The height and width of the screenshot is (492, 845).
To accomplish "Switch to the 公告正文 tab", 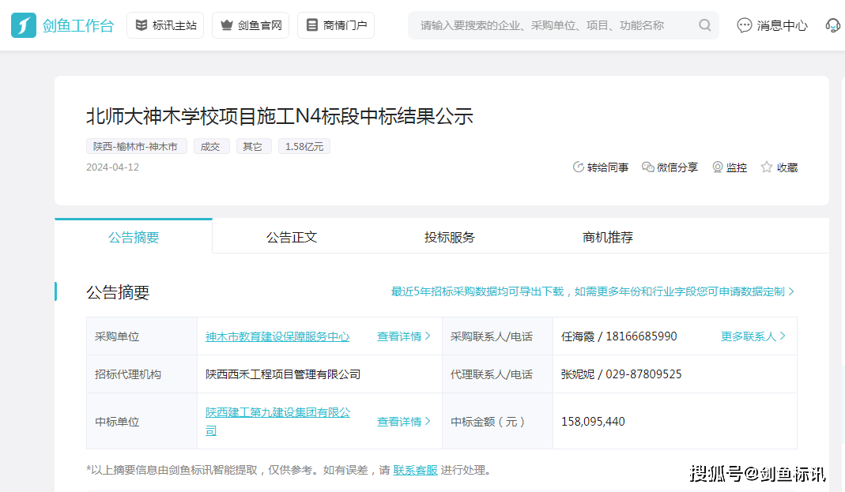I will (x=292, y=237).
